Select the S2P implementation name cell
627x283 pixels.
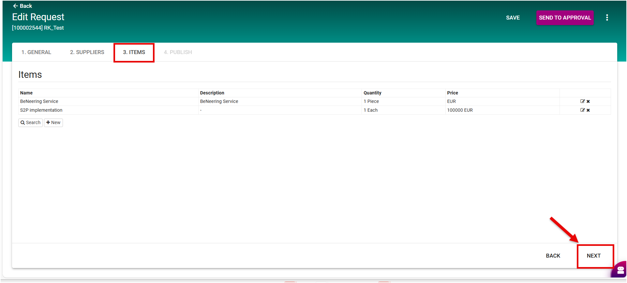coord(41,110)
